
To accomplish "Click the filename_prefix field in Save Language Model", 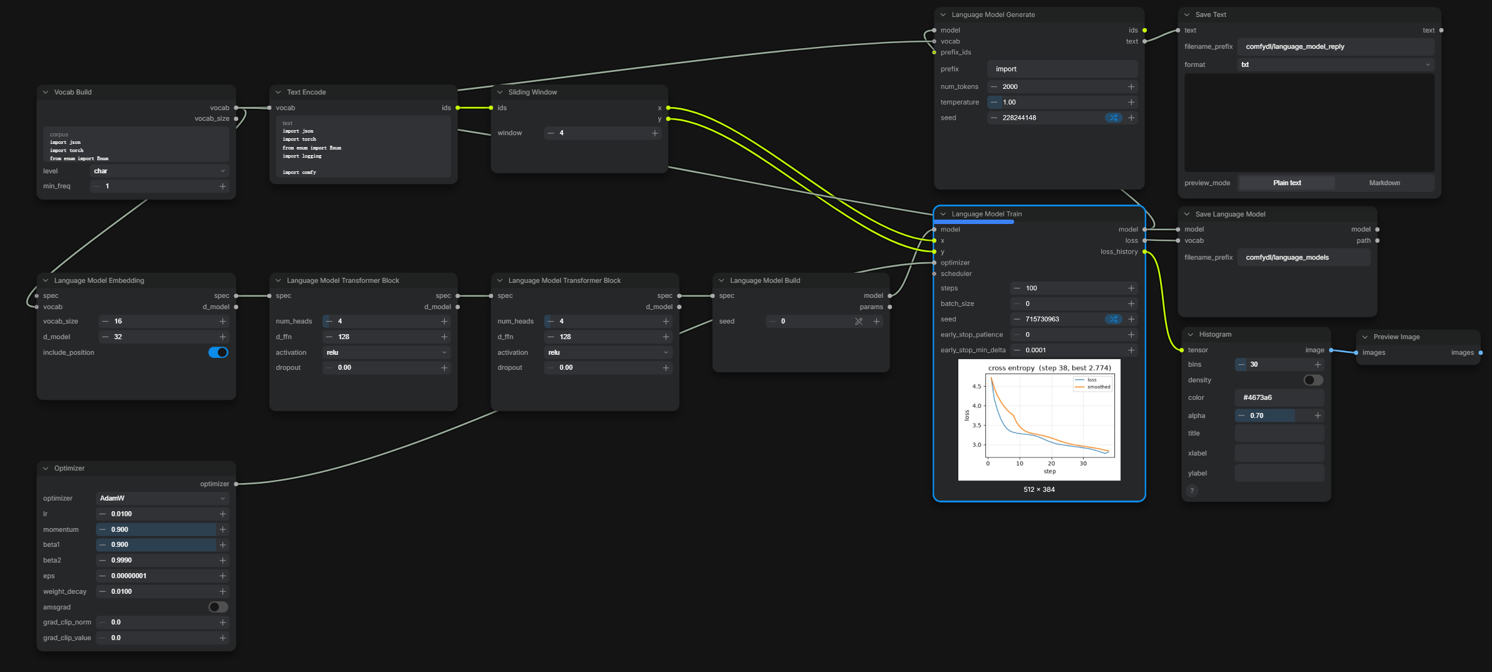I will tap(1303, 257).
